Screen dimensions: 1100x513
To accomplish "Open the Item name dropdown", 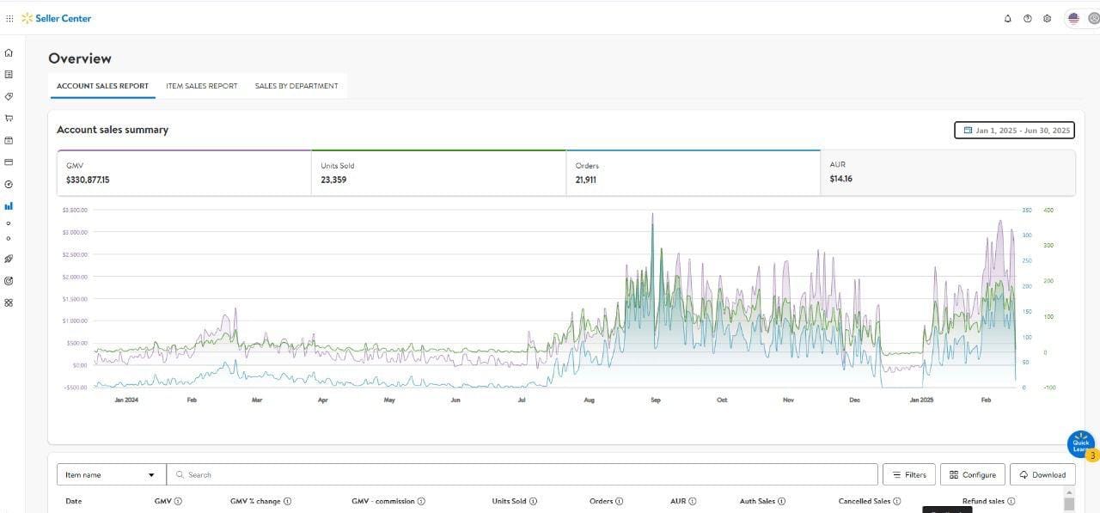I will [x=111, y=474].
